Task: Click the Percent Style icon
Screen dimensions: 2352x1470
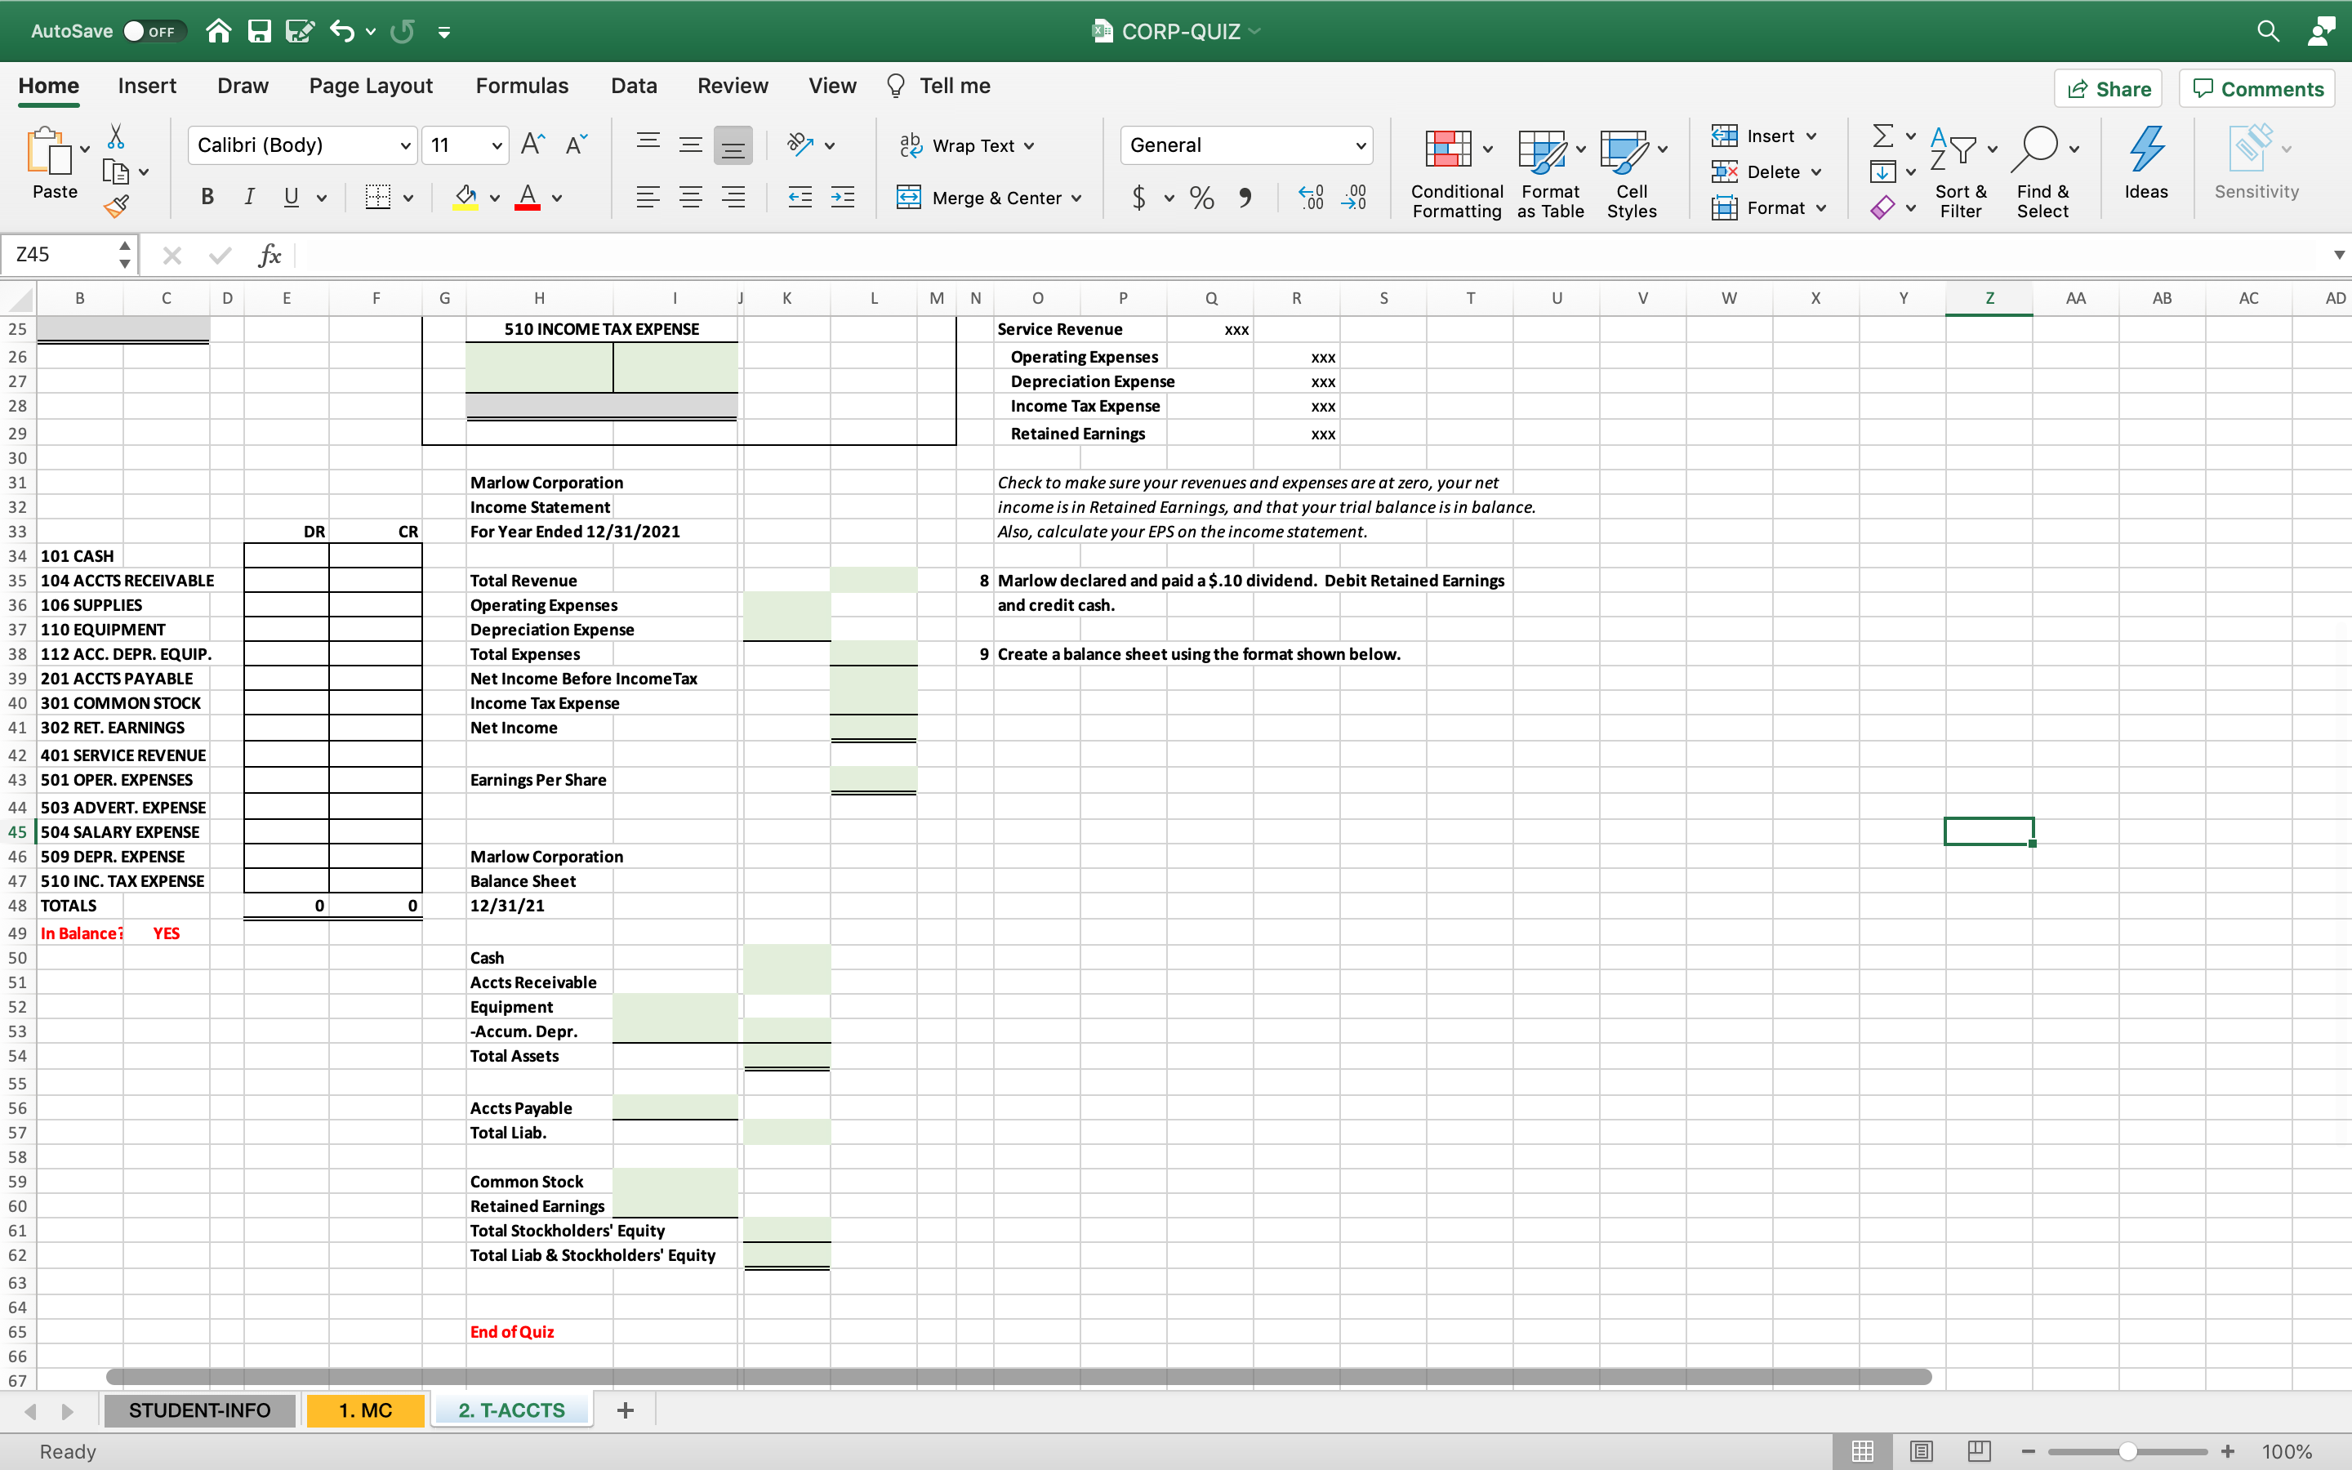Action: [x=1201, y=198]
